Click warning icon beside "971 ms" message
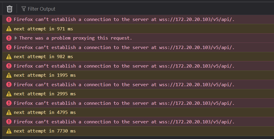The image size is (274, 139). click(9, 29)
